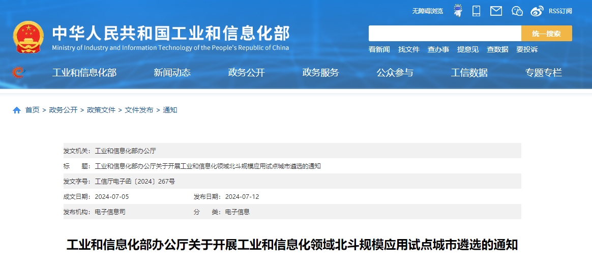Click the home icon in breadcrumb
The height and width of the screenshot is (265, 592).
point(17,110)
